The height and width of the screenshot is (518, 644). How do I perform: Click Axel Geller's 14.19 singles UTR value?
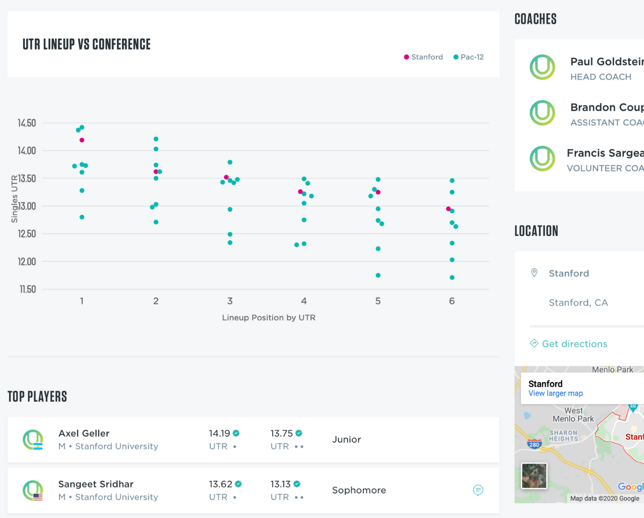coord(219,433)
